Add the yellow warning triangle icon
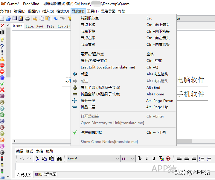215x180 pixels. (2, 59)
